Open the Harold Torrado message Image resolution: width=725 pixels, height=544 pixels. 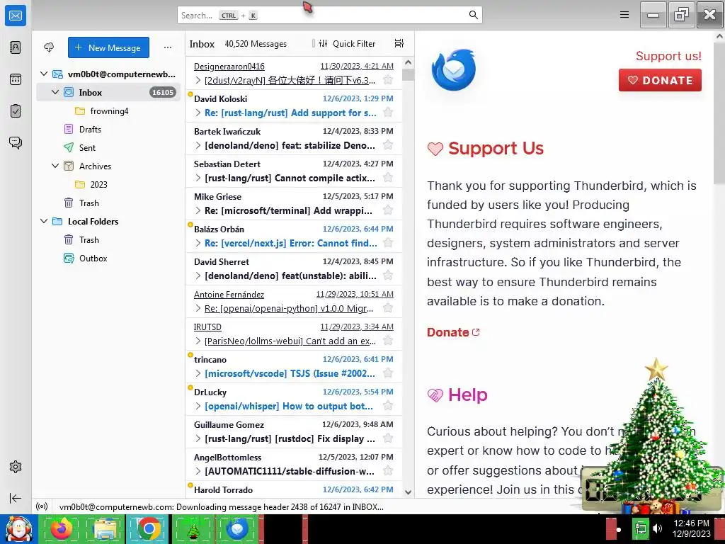[x=294, y=489]
